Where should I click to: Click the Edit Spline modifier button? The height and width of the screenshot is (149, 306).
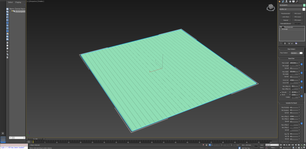coord(298,23)
